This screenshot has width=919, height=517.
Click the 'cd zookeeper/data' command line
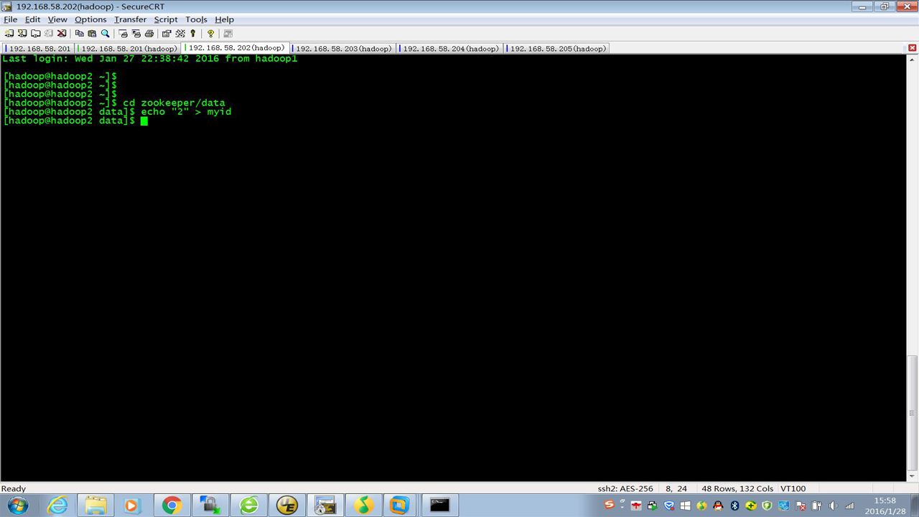(114, 103)
